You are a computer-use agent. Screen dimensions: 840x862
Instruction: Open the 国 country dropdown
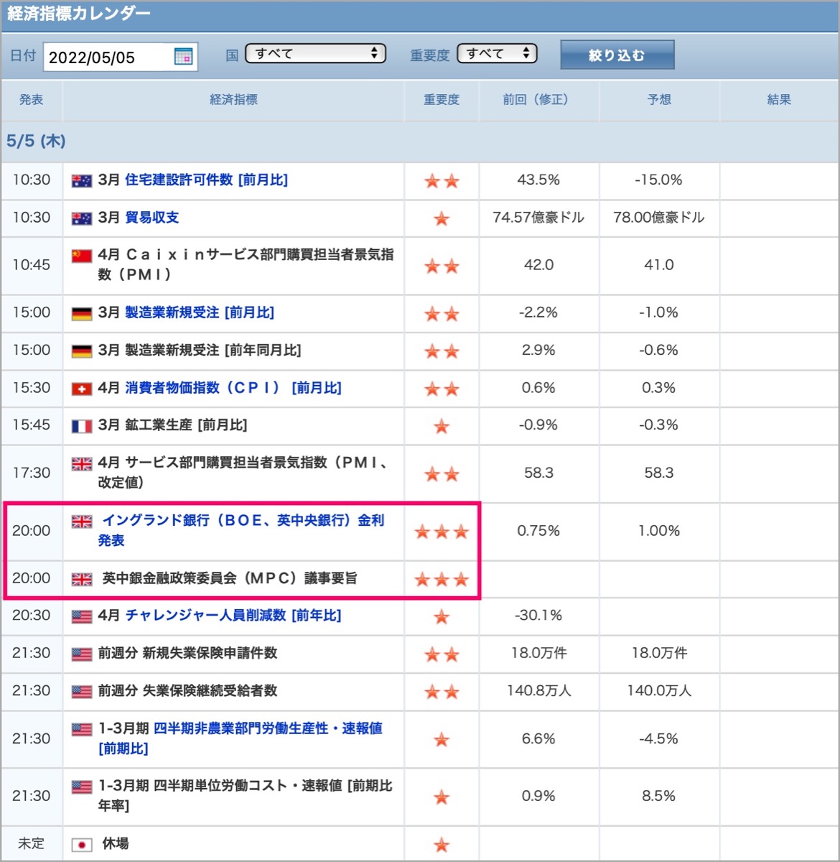[315, 54]
